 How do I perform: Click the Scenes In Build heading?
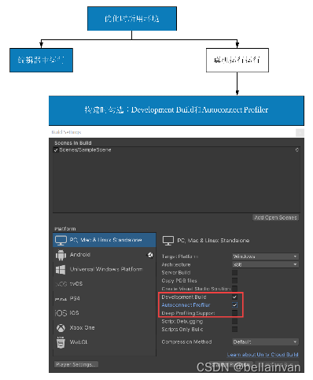[x=73, y=143]
